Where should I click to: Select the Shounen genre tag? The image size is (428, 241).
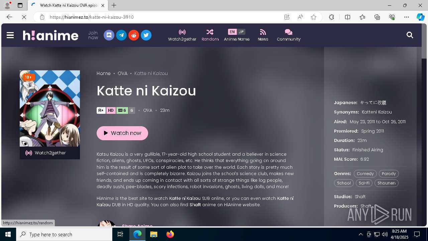(x=387, y=183)
